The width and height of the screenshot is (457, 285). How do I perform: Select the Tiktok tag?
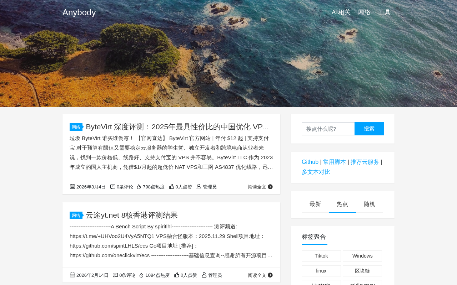click(321, 256)
